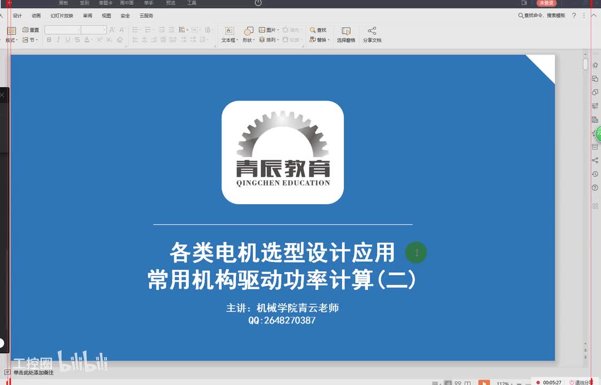The image size is (601, 385).
Task: Click the numbered list icon
Action: coord(148,30)
